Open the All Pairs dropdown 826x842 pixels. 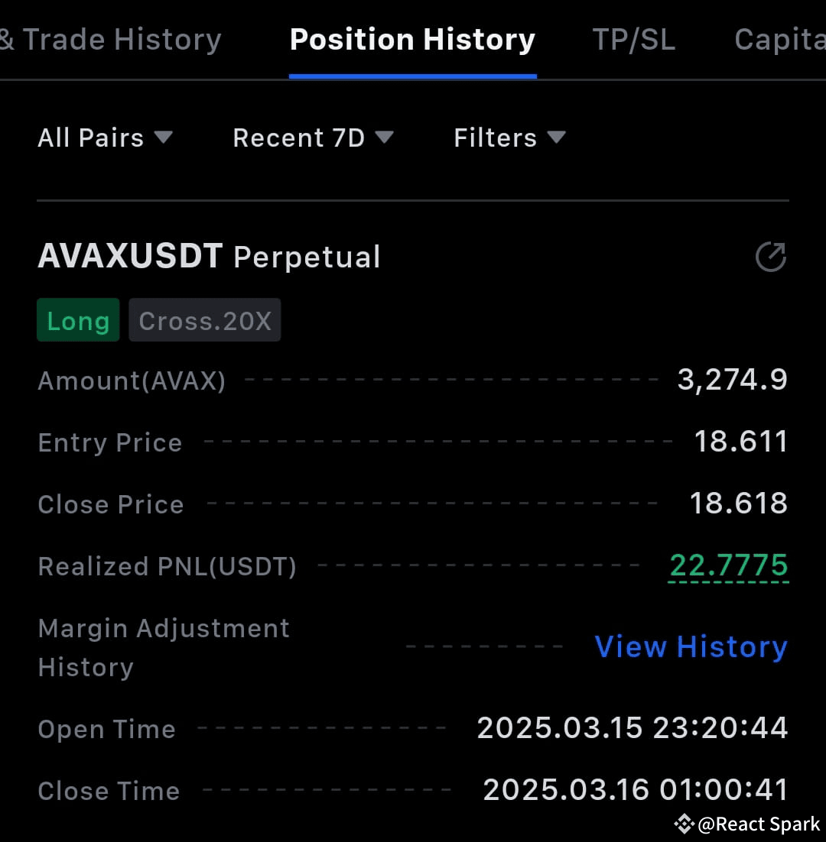[x=106, y=138]
